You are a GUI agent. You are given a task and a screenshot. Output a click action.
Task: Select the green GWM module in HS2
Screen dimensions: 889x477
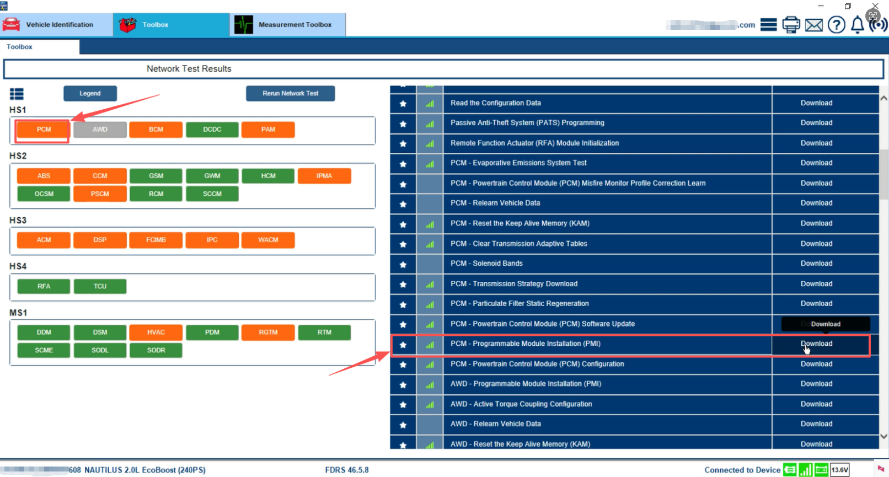(212, 176)
